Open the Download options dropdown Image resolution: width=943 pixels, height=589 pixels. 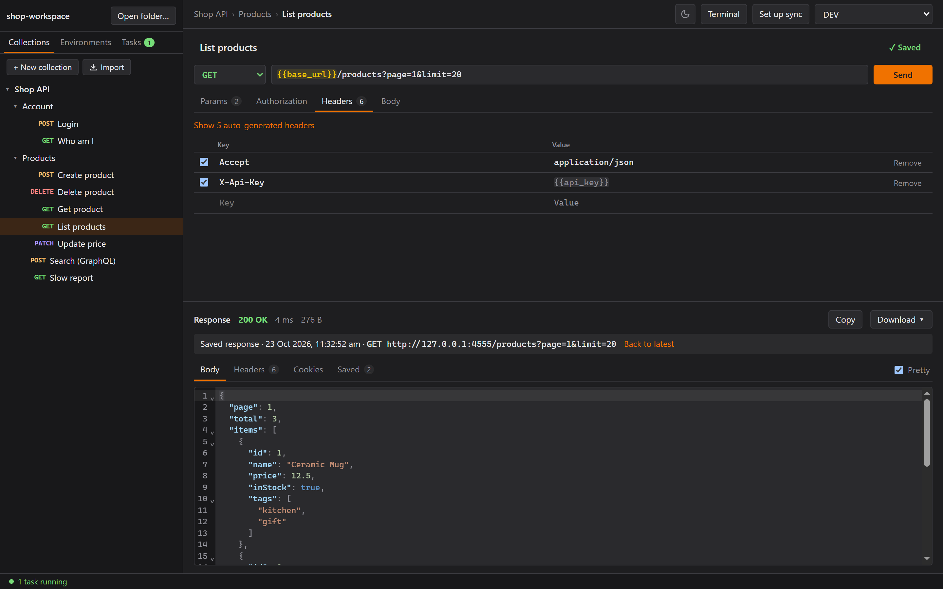click(901, 319)
